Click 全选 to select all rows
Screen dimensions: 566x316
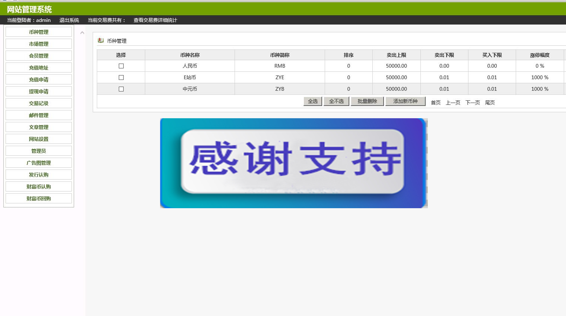(312, 101)
